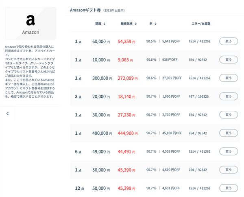Click the red 54,359円 sale price
Viewport: 244px width, 197px height.
coord(126,42)
